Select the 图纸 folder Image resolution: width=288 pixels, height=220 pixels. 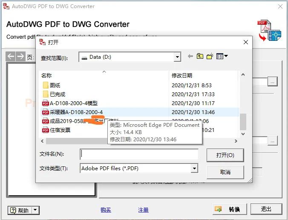(x=55, y=85)
